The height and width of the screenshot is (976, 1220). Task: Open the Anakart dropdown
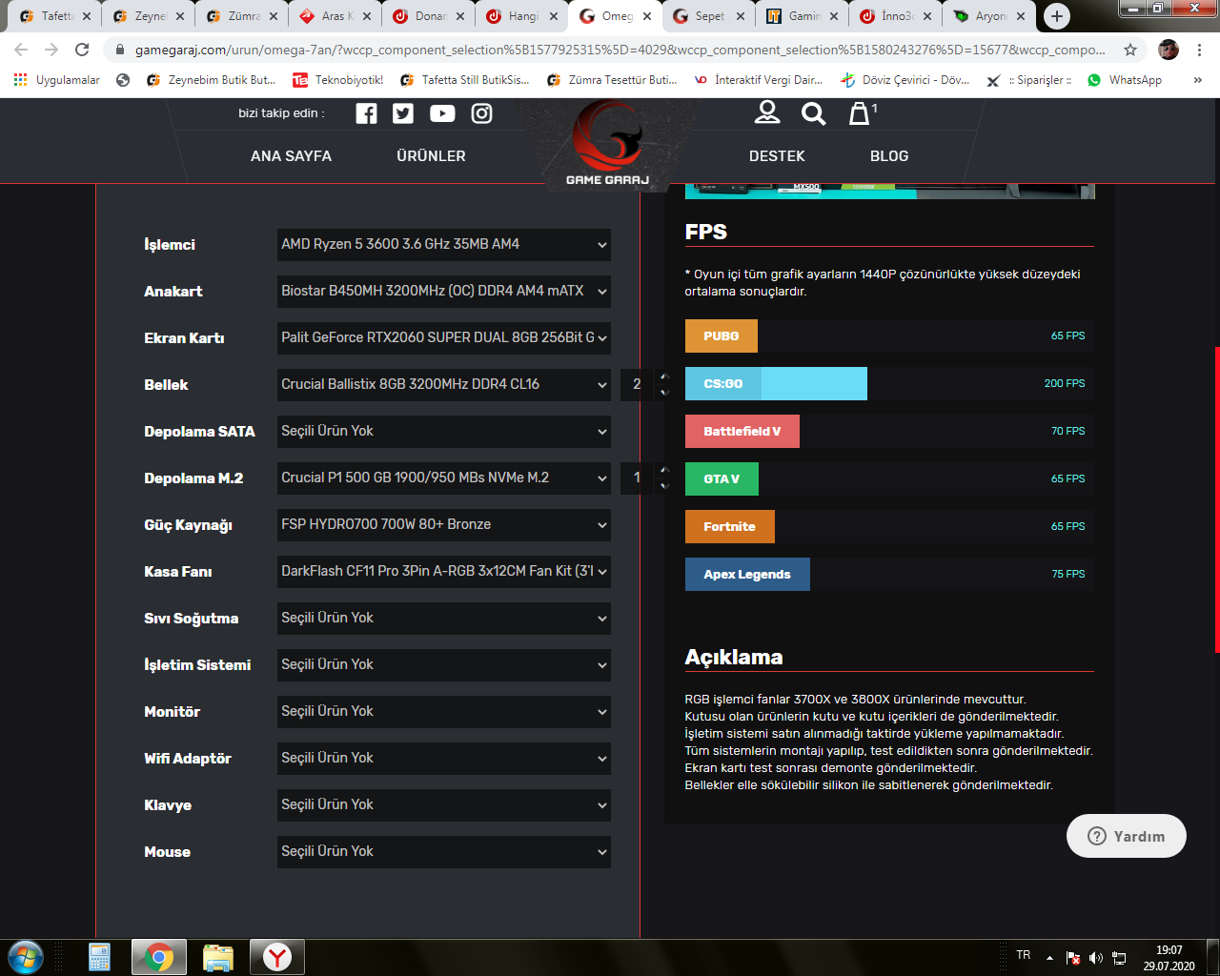tap(444, 291)
